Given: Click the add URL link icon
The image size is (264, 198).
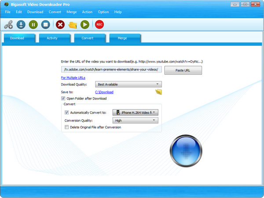Looking at the screenshot, I should click(8, 25).
